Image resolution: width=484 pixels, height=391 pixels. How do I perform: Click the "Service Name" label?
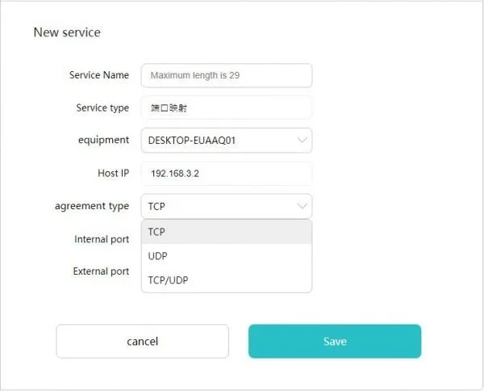[99, 75]
